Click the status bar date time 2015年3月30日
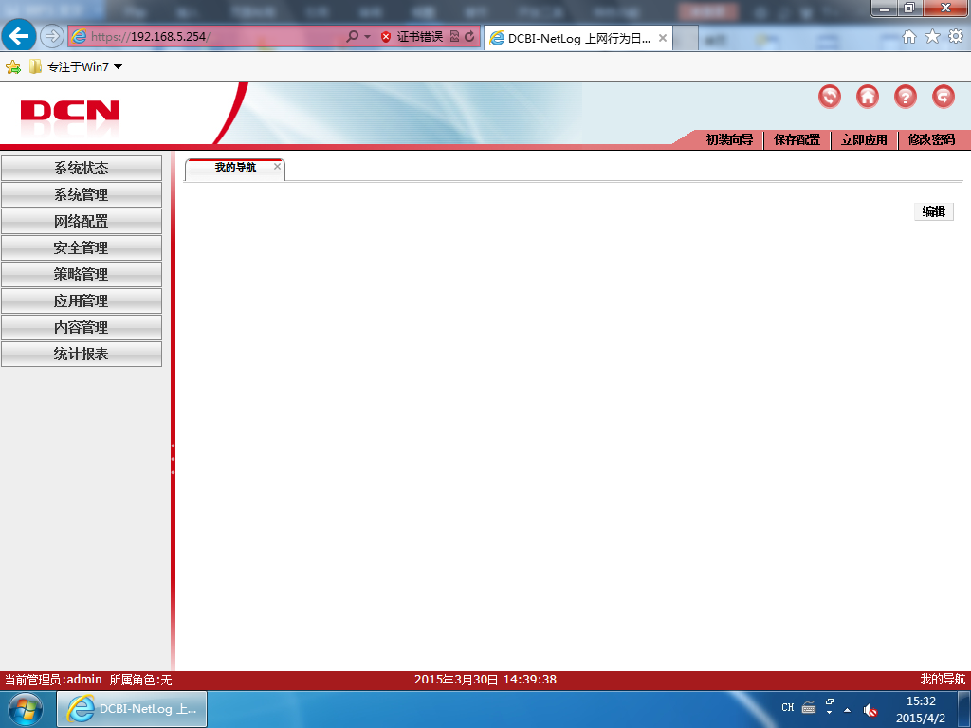This screenshot has width=971, height=728. [485, 680]
